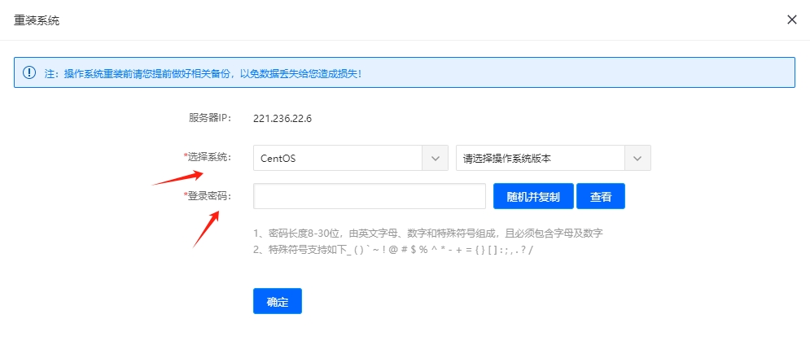
Task: Click the password length hint line
Action: (x=428, y=233)
